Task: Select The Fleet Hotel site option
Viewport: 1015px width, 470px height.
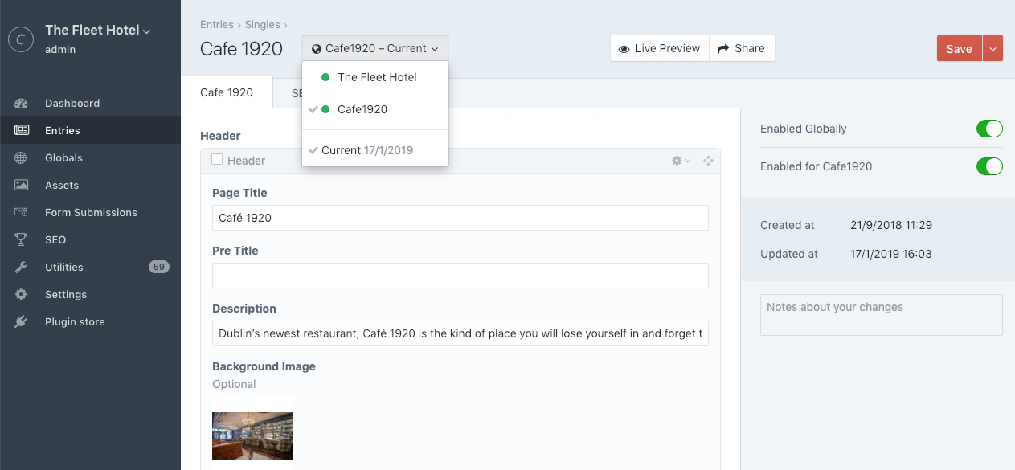Action: click(376, 77)
